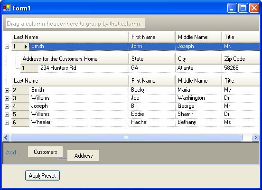Screen dimensions: 262x190
Task: Minimize the Form1 window
Action: pos(232,8)
